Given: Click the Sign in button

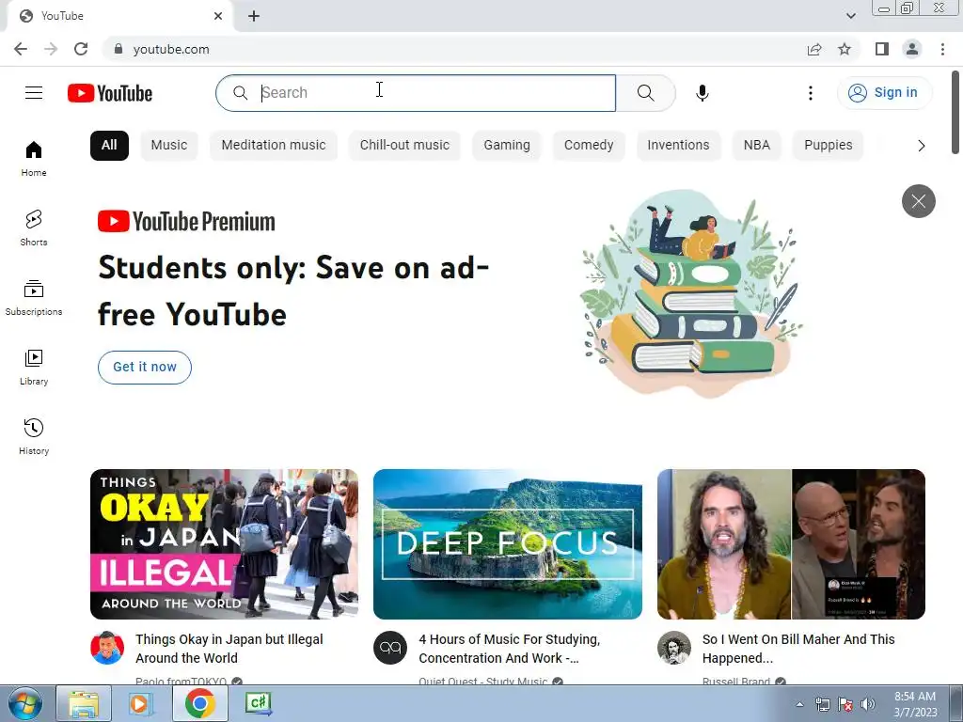Looking at the screenshot, I should [884, 93].
